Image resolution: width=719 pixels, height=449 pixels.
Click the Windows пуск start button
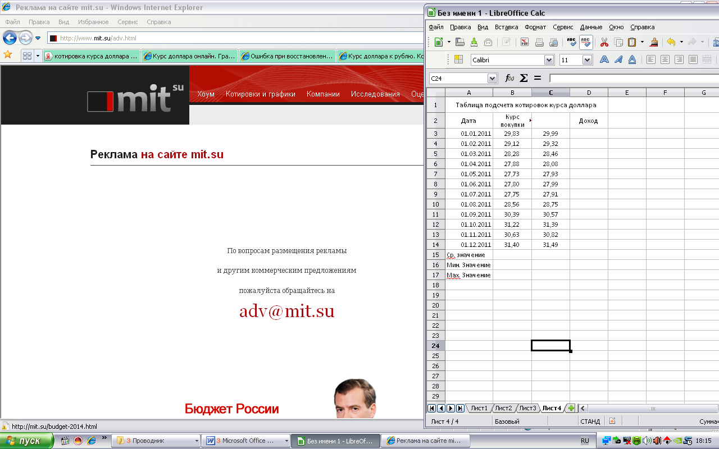27,441
